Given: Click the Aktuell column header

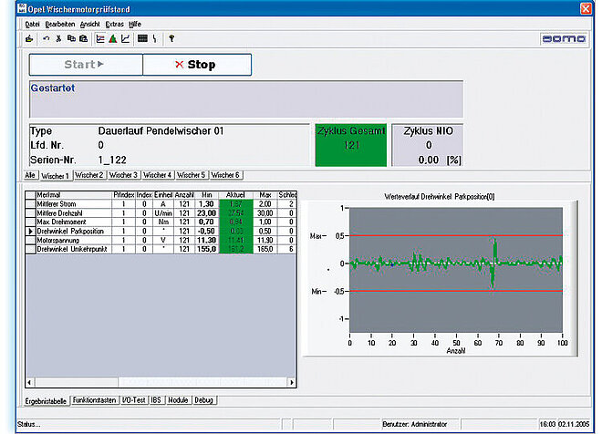Looking at the screenshot, I should click(235, 195).
